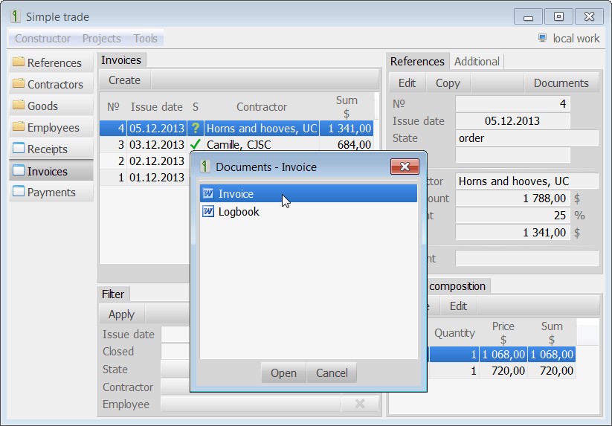Close the Documents - Invoice dialog
The image size is (612, 426).
pyautogui.click(x=405, y=167)
